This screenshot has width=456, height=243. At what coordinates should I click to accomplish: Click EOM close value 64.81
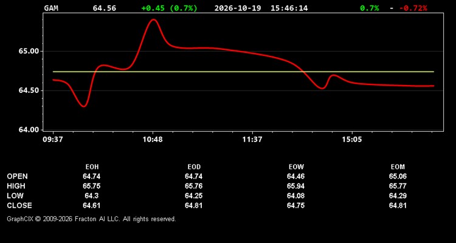(x=398, y=205)
